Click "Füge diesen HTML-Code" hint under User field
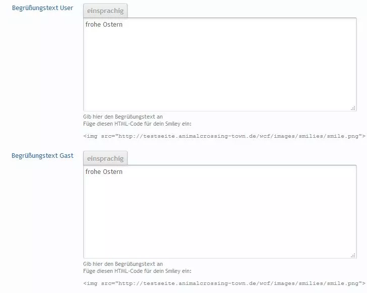Screen dimensions: 367x293 [x=137, y=124]
